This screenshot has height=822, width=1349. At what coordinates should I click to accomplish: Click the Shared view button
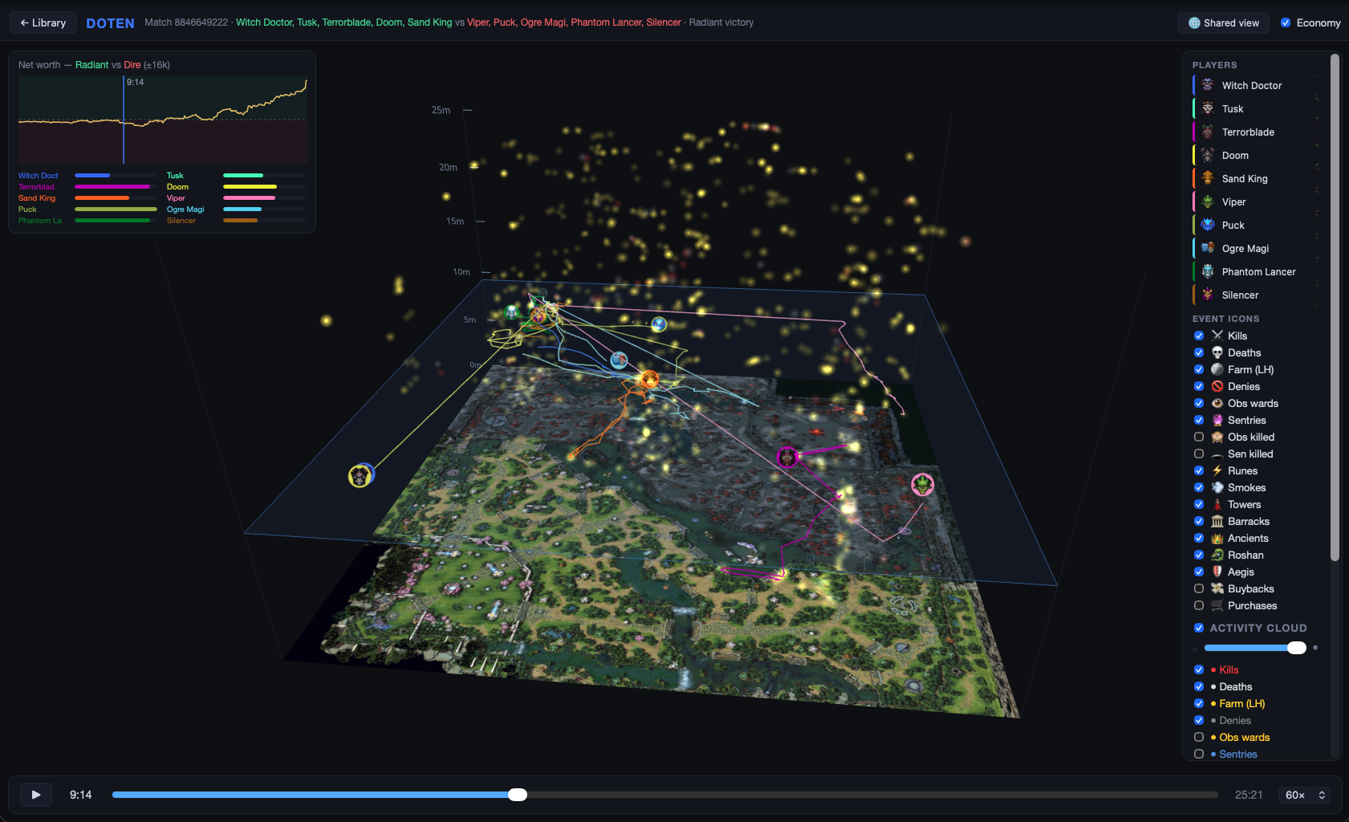(x=1224, y=22)
